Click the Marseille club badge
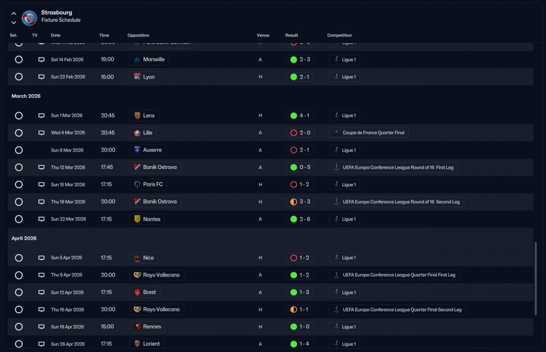This screenshot has height=352, width=546. [137, 60]
